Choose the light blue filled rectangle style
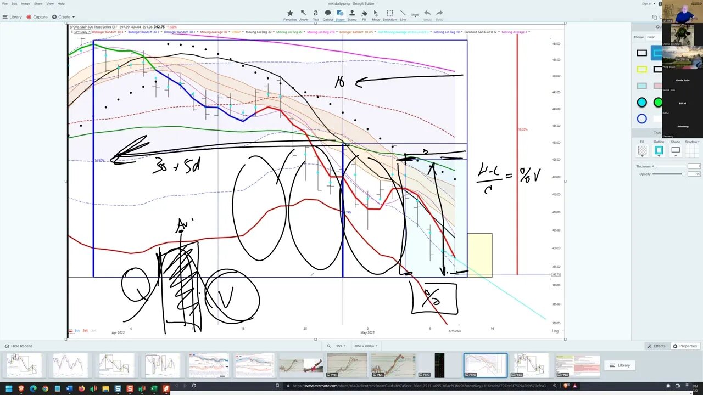Screen dimensions: 703x395 pos(641,86)
